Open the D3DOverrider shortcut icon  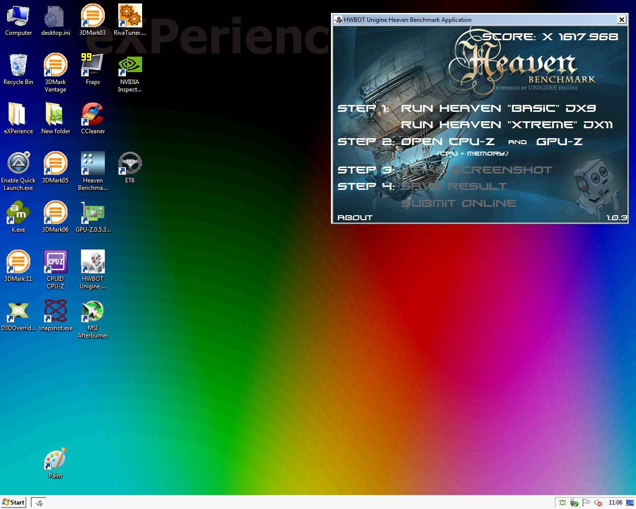click(18, 316)
